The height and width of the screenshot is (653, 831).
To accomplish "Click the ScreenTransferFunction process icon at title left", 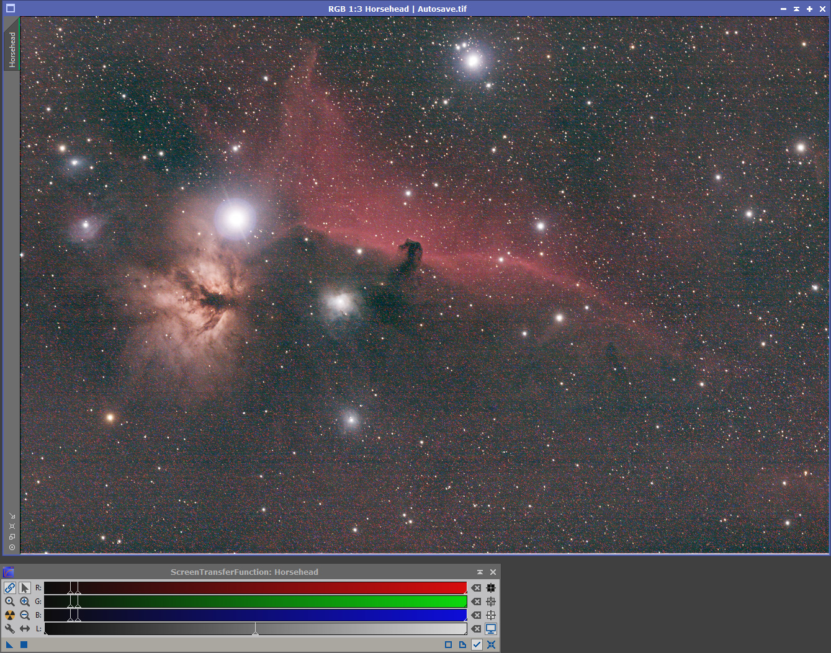I will coord(9,572).
